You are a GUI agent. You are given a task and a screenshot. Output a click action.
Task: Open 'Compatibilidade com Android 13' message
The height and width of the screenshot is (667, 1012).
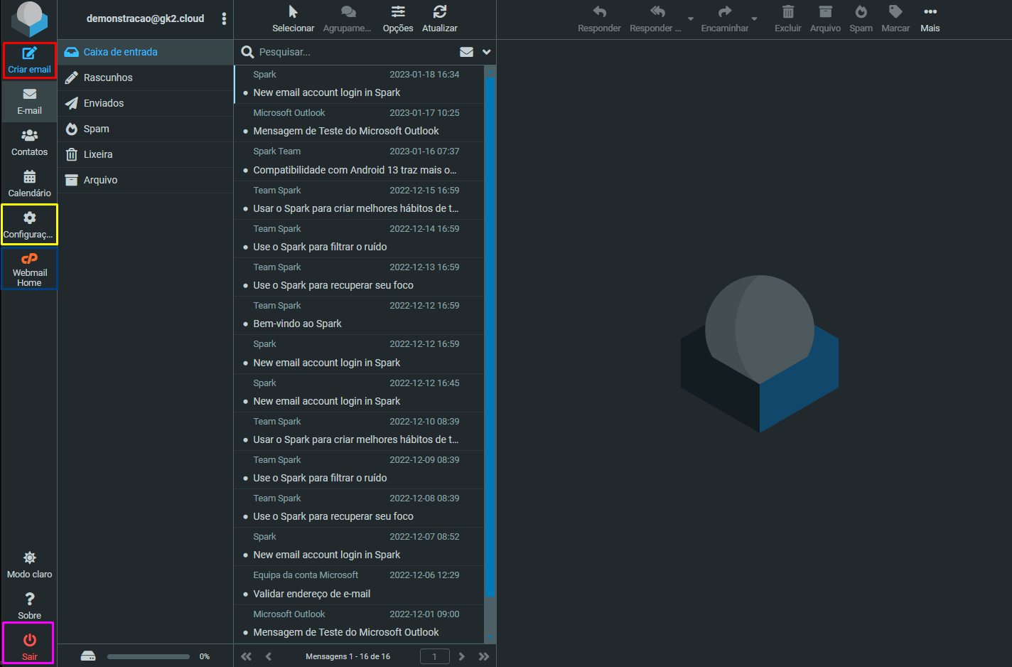coord(359,161)
